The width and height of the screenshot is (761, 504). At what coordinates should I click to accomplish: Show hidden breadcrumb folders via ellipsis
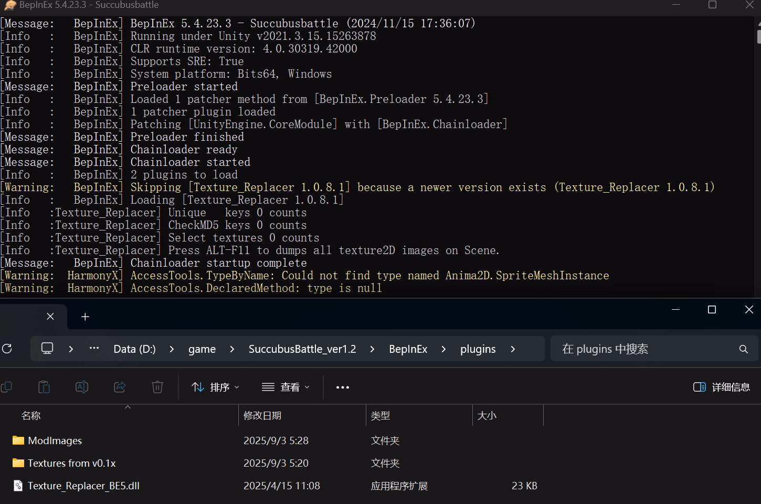(94, 348)
